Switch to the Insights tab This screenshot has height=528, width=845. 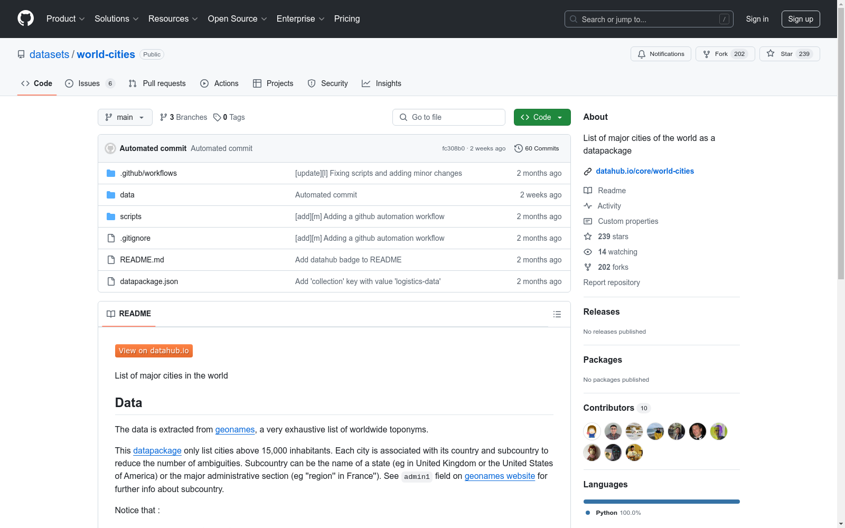tap(381, 83)
